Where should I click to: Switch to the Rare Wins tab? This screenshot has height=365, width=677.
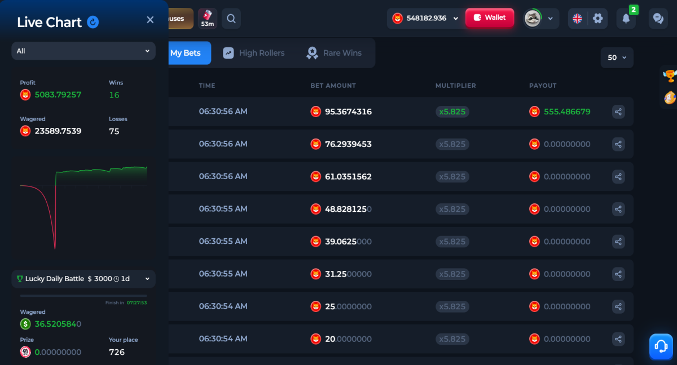tap(334, 53)
